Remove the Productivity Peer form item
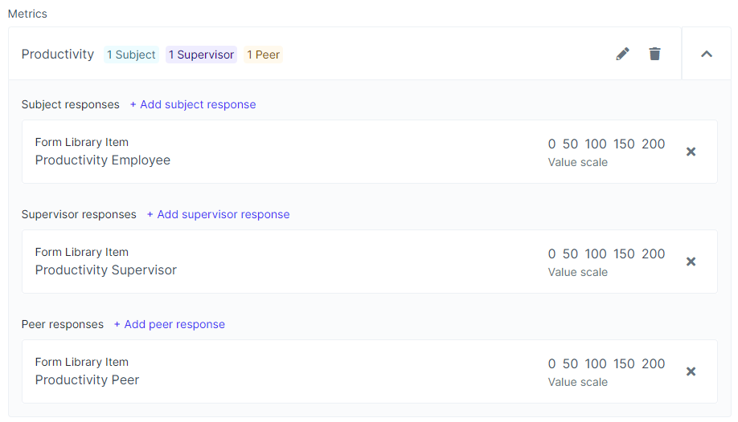This screenshot has height=422, width=738. 691,371
